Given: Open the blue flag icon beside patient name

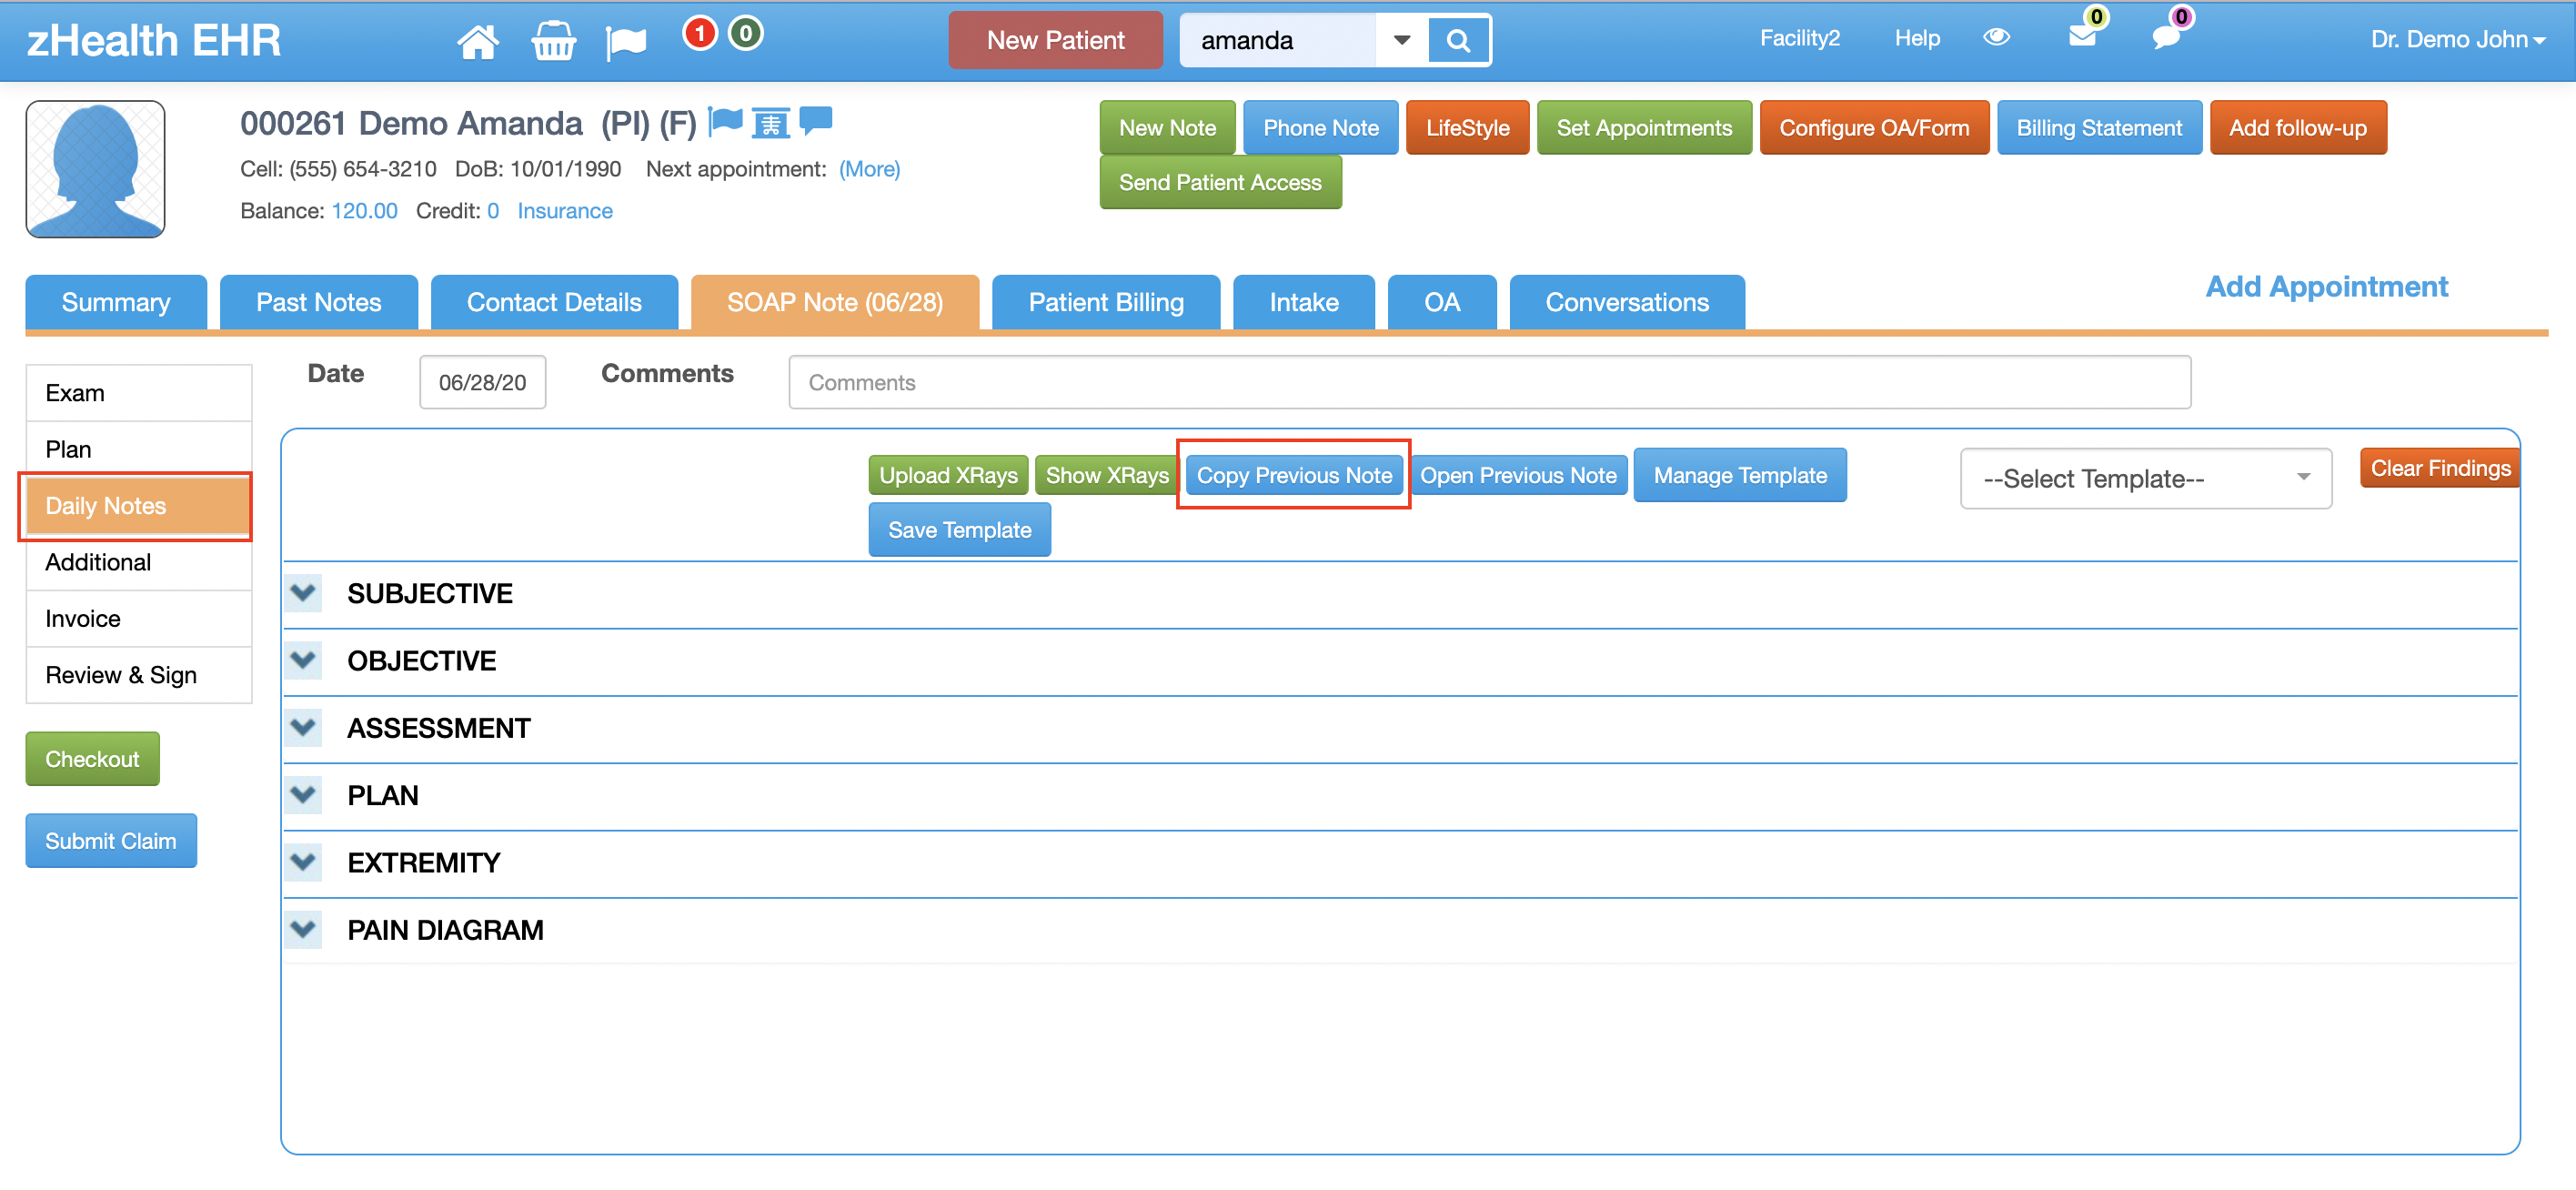Looking at the screenshot, I should [725, 121].
